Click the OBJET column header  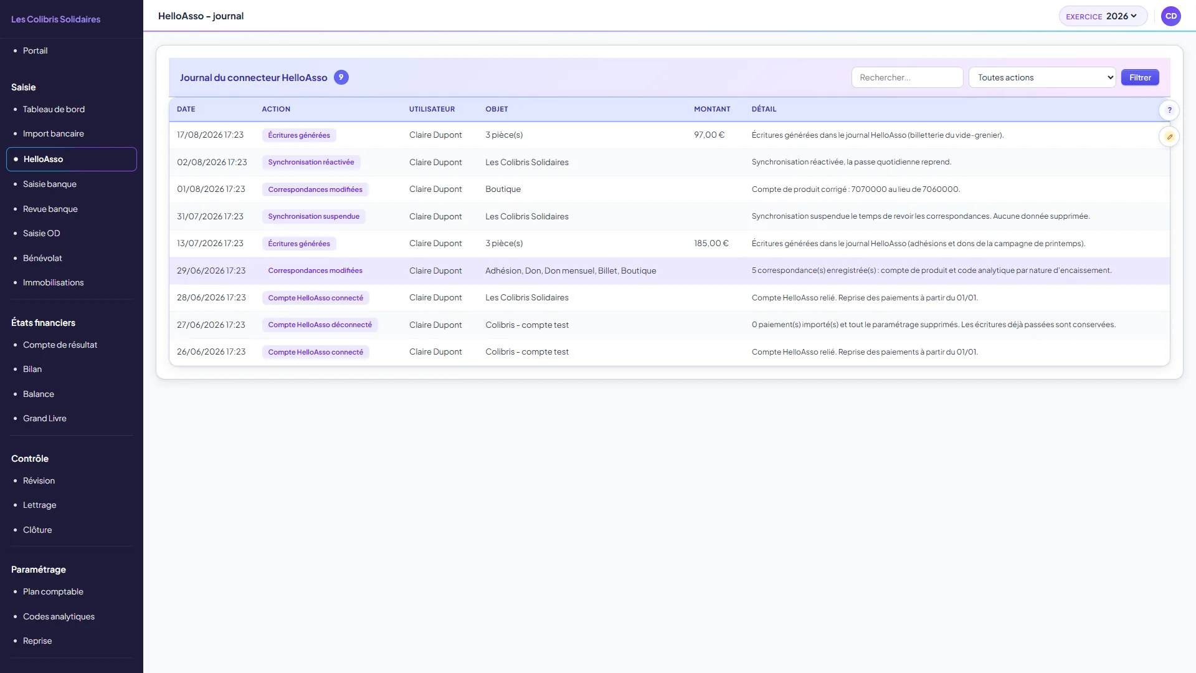point(496,109)
